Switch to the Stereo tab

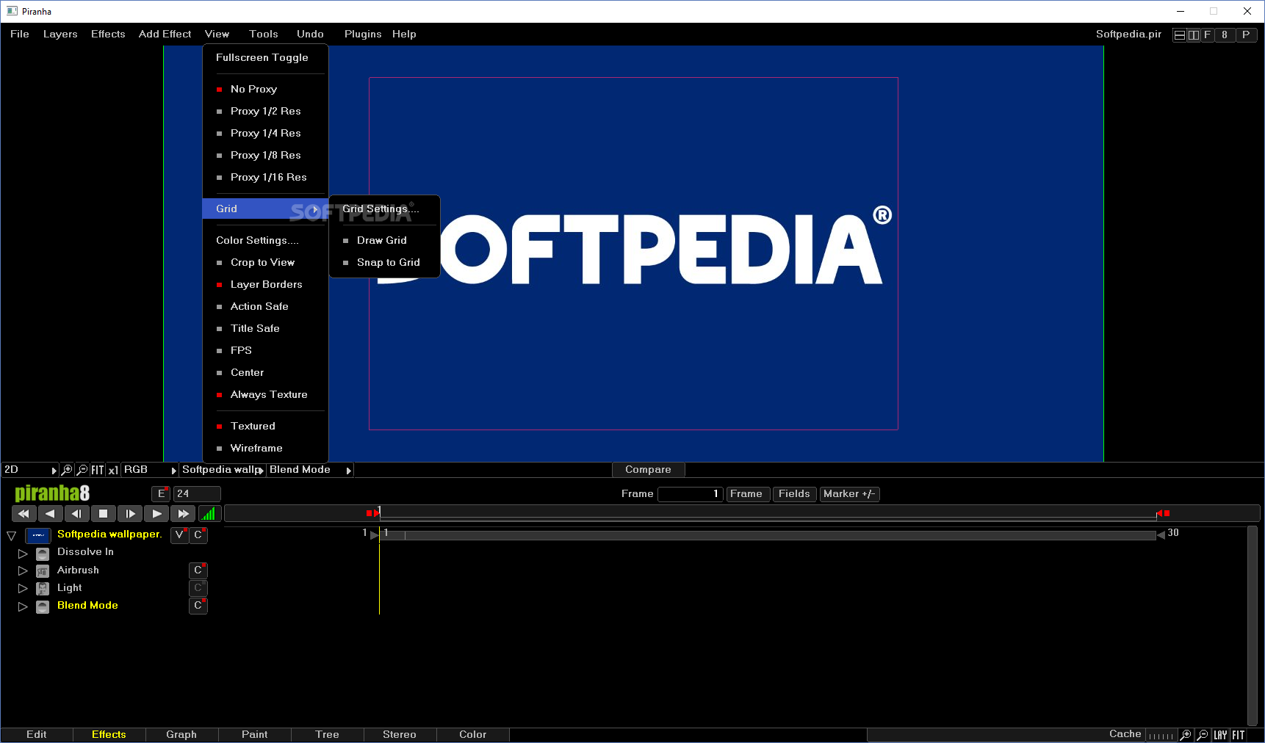(400, 734)
